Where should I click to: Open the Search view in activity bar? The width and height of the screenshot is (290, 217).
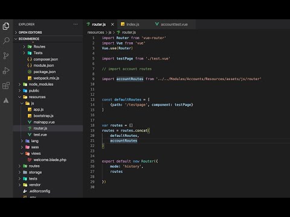click(x=6, y=41)
